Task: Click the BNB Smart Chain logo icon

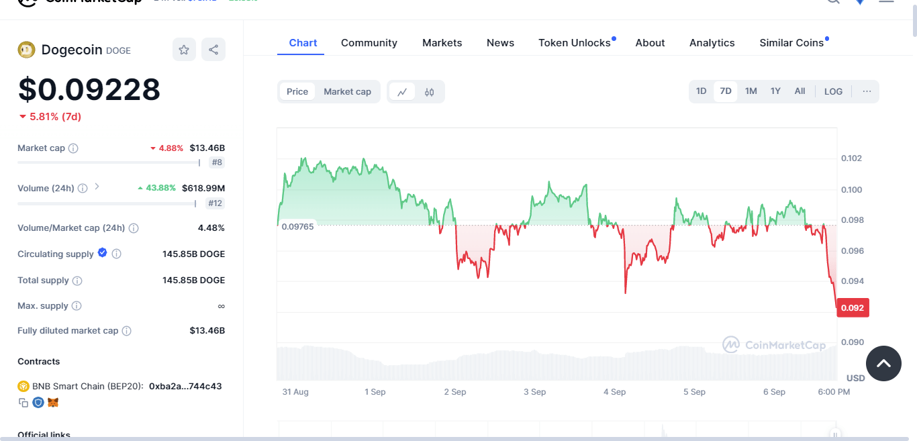Action: click(23, 386)
